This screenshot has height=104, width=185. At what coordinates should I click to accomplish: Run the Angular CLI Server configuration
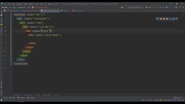(x=147, y=7)
